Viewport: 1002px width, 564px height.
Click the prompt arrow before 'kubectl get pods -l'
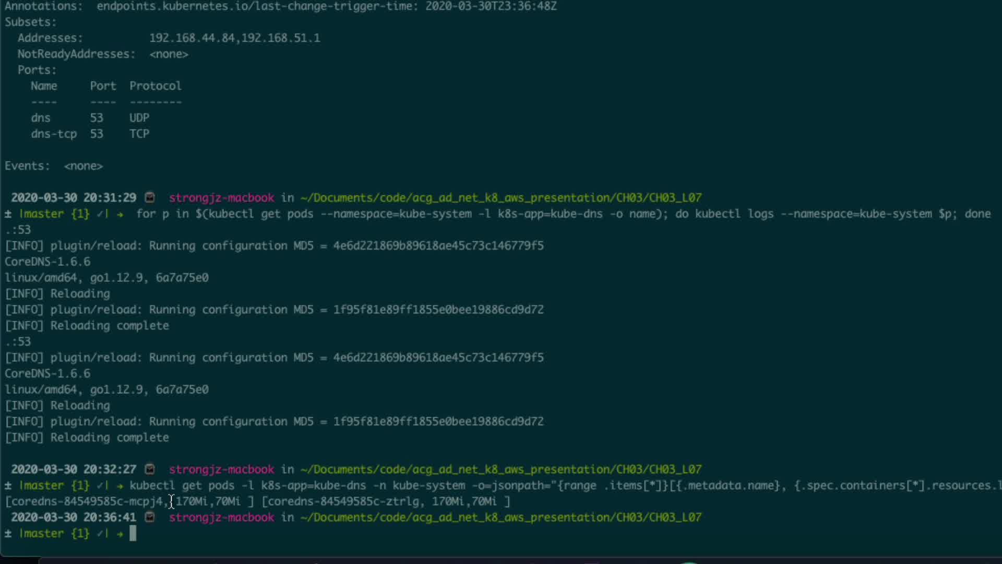pyautogui.click(x=120, y=486)
